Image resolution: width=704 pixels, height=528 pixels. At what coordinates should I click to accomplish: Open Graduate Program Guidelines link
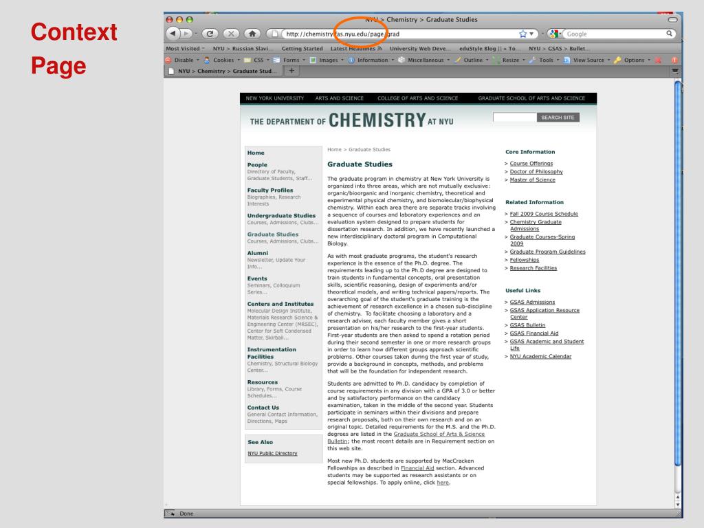(x=547, y=252)
